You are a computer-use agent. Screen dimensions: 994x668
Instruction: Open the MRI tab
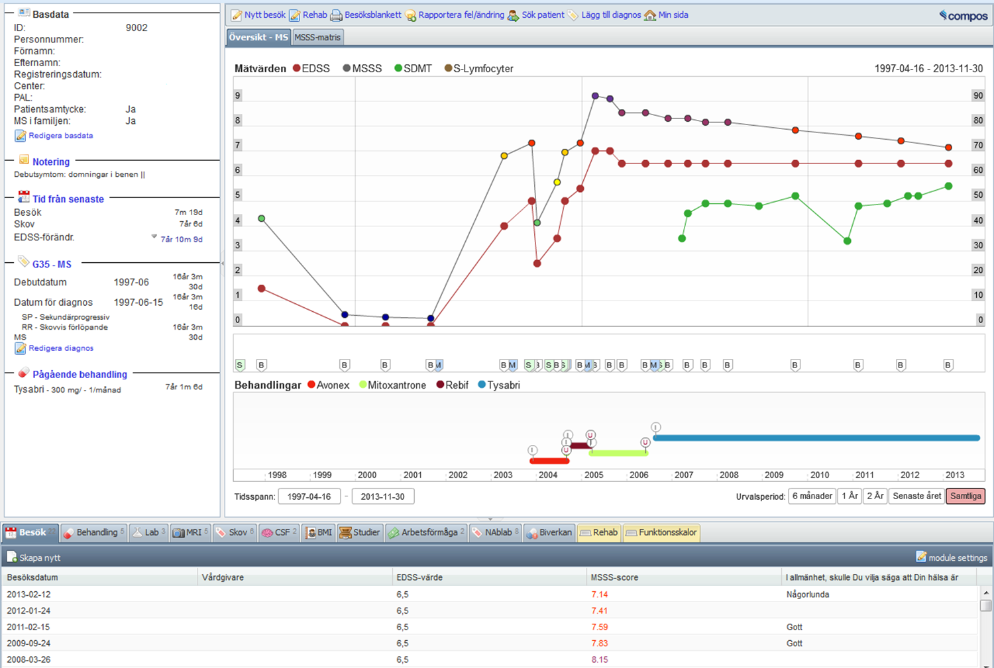pyautogui.click(x=191, y=532)
